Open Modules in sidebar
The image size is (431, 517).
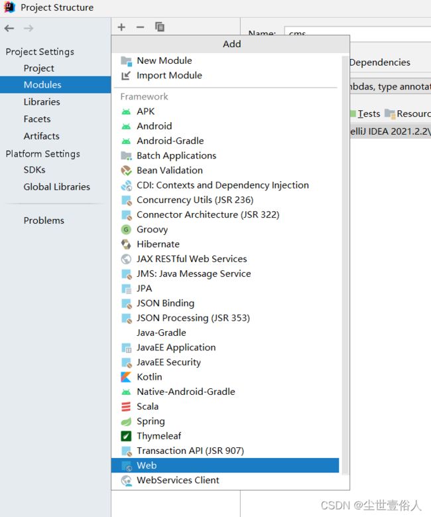55,85
